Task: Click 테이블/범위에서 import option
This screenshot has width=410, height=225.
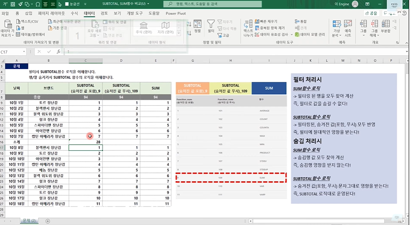Action: click(x=31, y=34)
